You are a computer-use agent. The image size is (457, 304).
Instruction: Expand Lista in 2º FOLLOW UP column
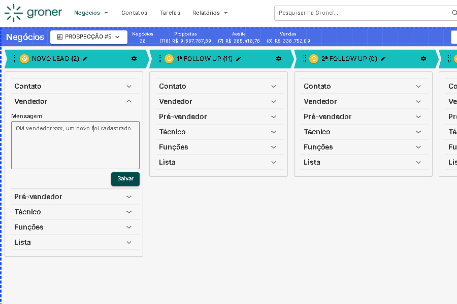(x=418, y=162)
